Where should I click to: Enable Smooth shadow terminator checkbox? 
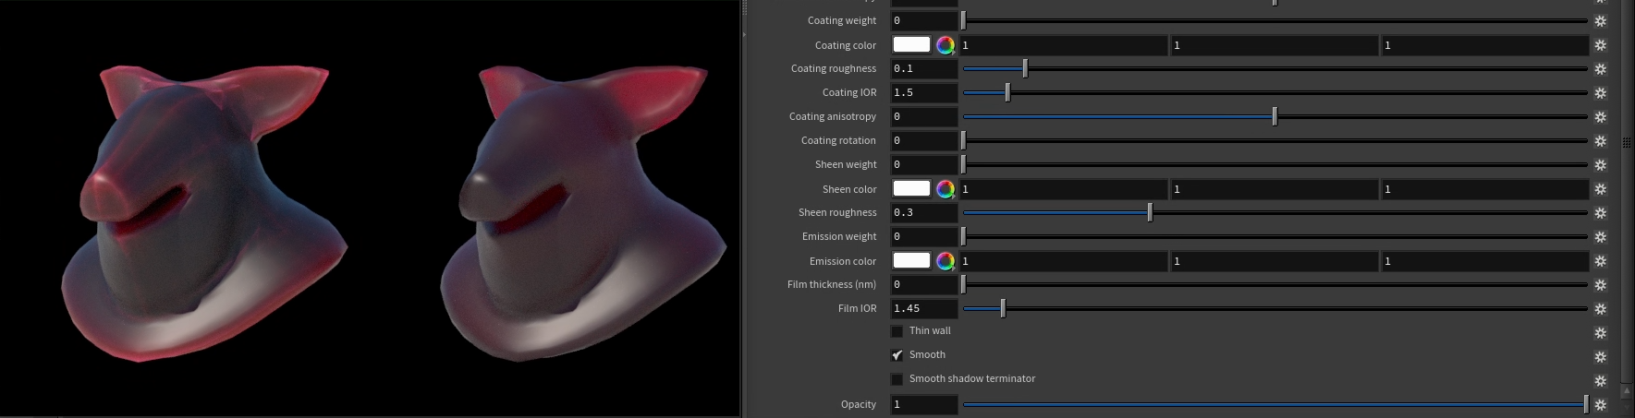(x=897, y=379)
